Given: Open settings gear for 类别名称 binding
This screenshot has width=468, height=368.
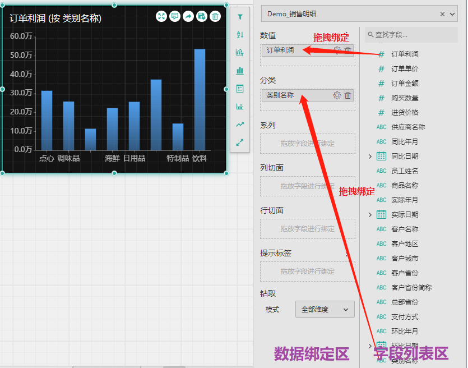Looking at the screenshot, I should (x=337, y=95).
